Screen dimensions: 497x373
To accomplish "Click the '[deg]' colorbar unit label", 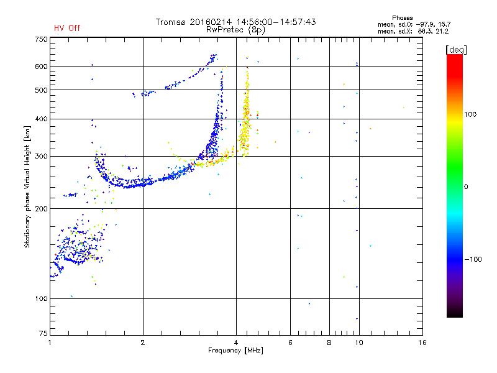I will tap(456, 50).
